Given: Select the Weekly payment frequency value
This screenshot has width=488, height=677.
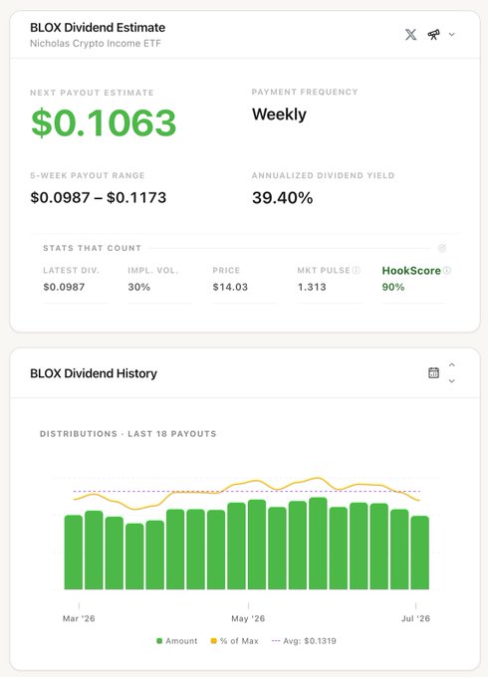Looking at the screenshot, I should point(279,114).
